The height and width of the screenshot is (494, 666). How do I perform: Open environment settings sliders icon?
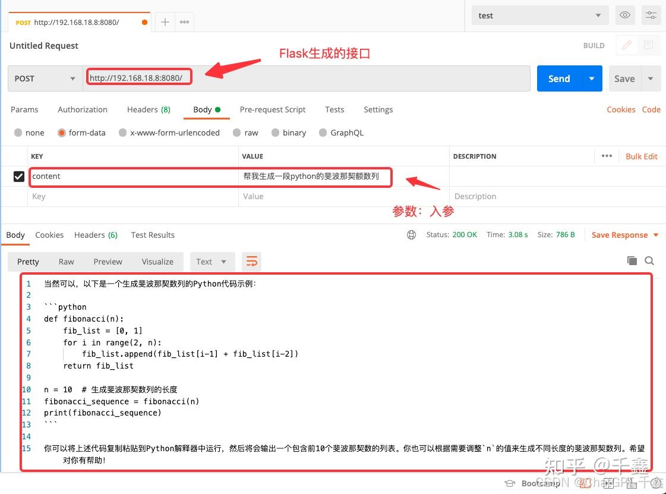pos(651,15)
